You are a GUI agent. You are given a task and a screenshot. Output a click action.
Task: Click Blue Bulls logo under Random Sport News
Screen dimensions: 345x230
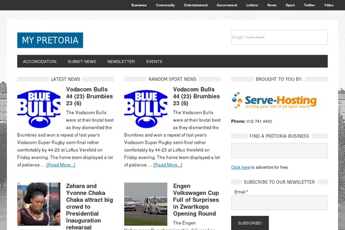pos(145,109)
